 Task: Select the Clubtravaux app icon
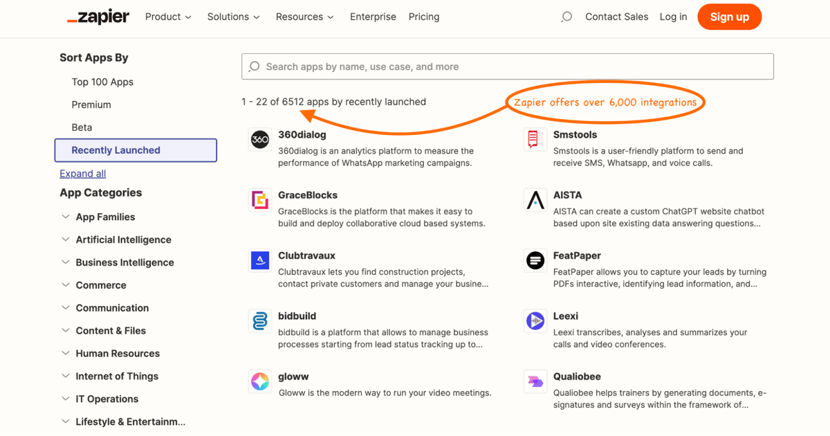pyautogui.click(x=260, y=261)
